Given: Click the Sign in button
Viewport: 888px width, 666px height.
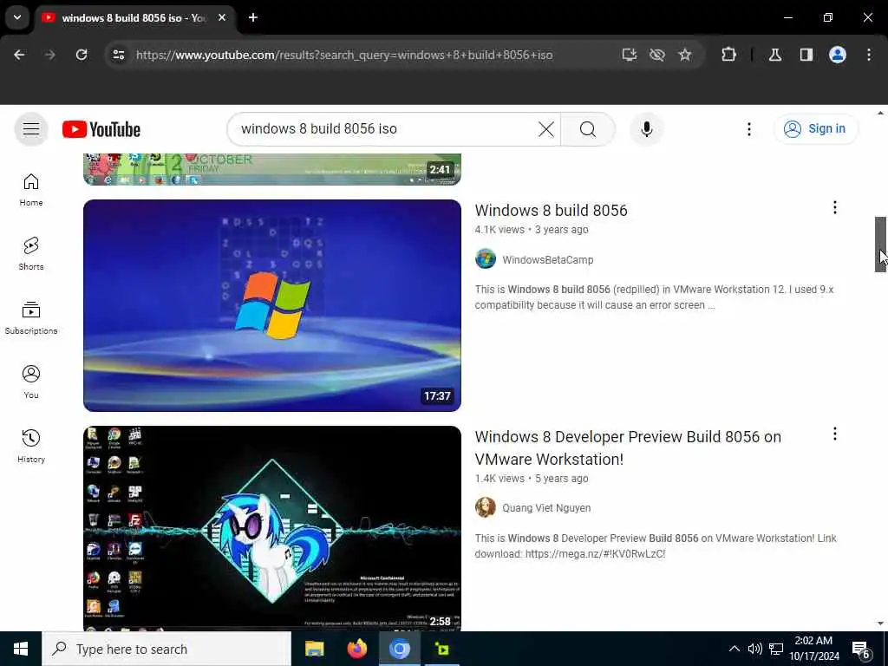Looking at the screenshot, I should (x=815, y=129).
